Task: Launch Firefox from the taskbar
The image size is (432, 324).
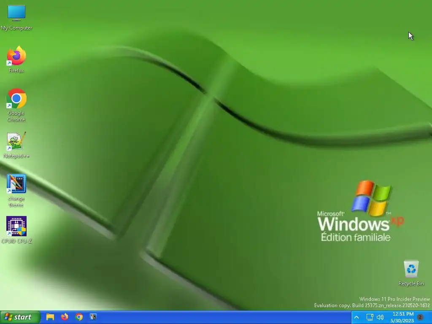Action: (x=65, y=317)
